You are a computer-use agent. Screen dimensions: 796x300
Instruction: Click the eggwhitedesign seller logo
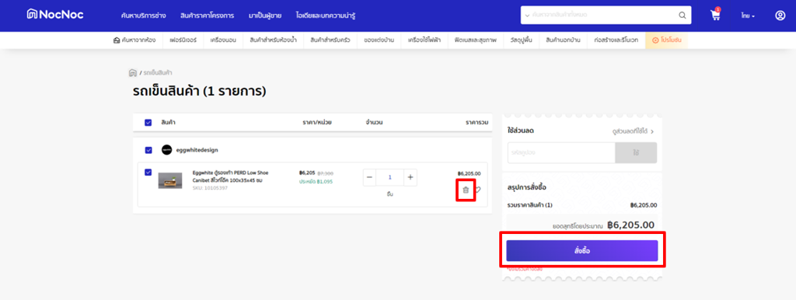[x=166, y=150]
